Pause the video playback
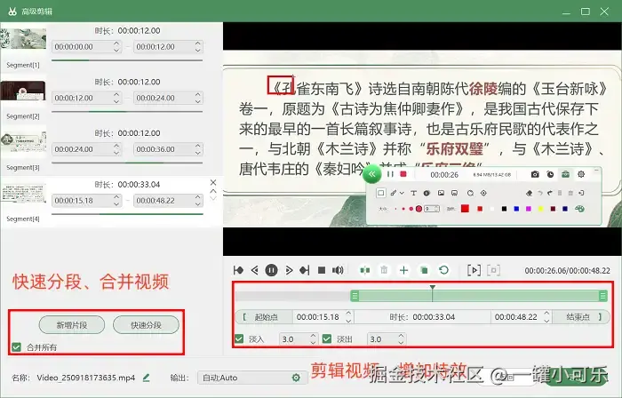Image resolution: width=622 pixels, height=398 pixels. tap(271, 270)
